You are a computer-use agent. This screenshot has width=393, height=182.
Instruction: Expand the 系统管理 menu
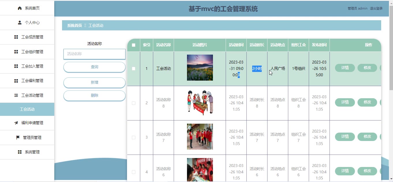tap(27, 152)
